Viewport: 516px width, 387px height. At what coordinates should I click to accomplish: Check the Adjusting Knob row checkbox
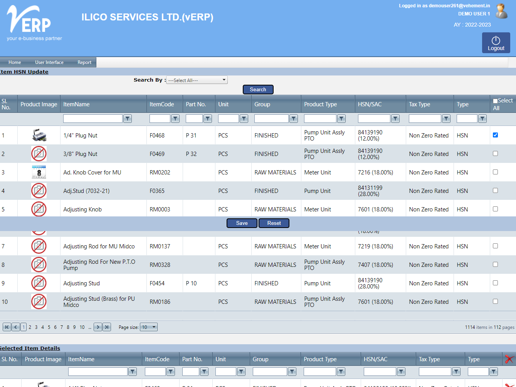pos(496,209)
